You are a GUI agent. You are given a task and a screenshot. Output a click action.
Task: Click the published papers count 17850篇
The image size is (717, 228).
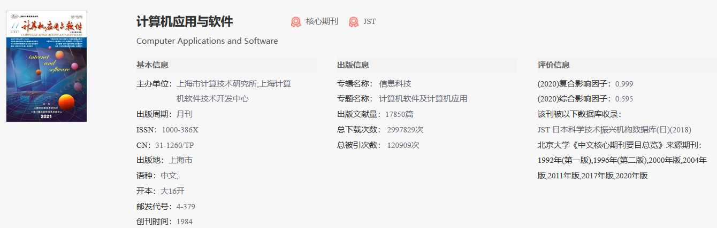click(x=399, y=114)
